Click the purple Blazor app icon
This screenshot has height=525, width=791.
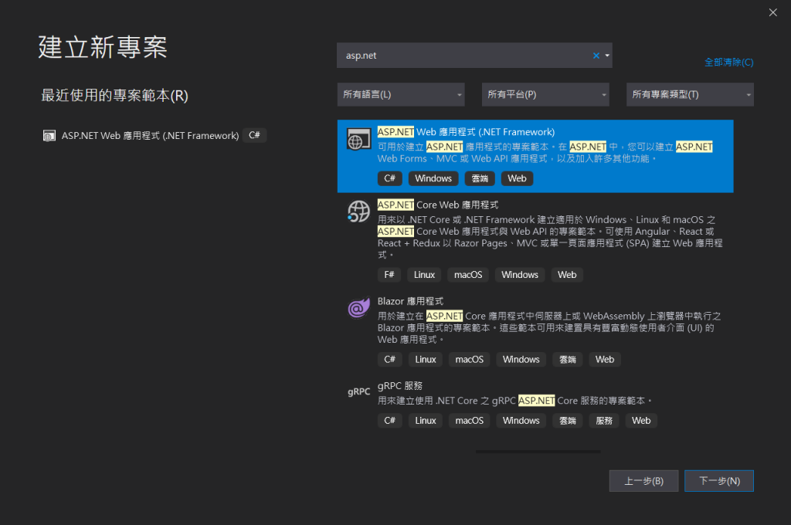click(x=358, y=307)
